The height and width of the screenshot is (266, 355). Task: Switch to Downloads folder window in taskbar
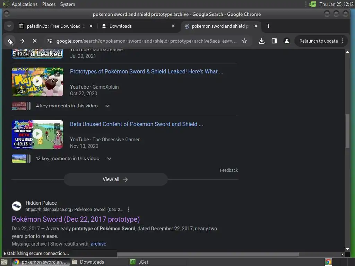pos(88,262)
